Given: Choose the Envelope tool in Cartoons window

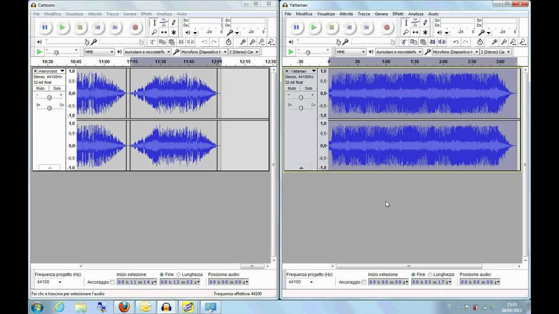Looking at the screenshot, I should pos(164,23).
